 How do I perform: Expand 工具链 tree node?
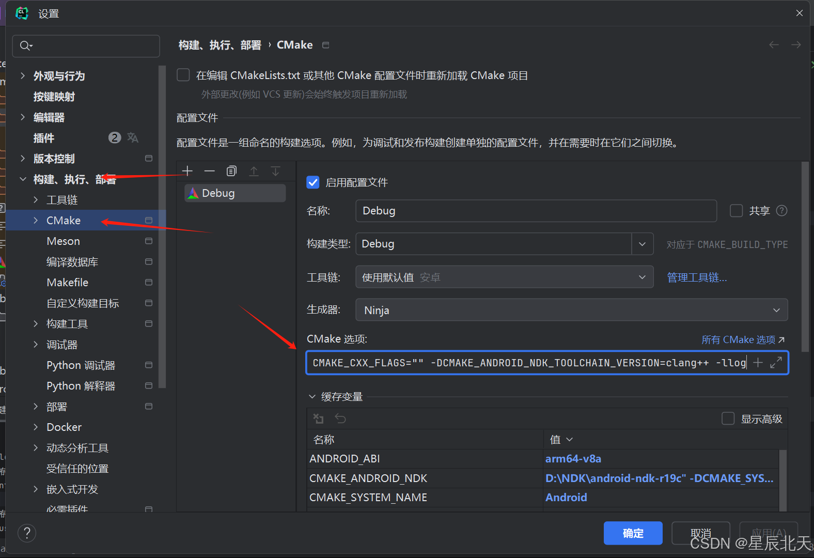(x=36, y=199)
